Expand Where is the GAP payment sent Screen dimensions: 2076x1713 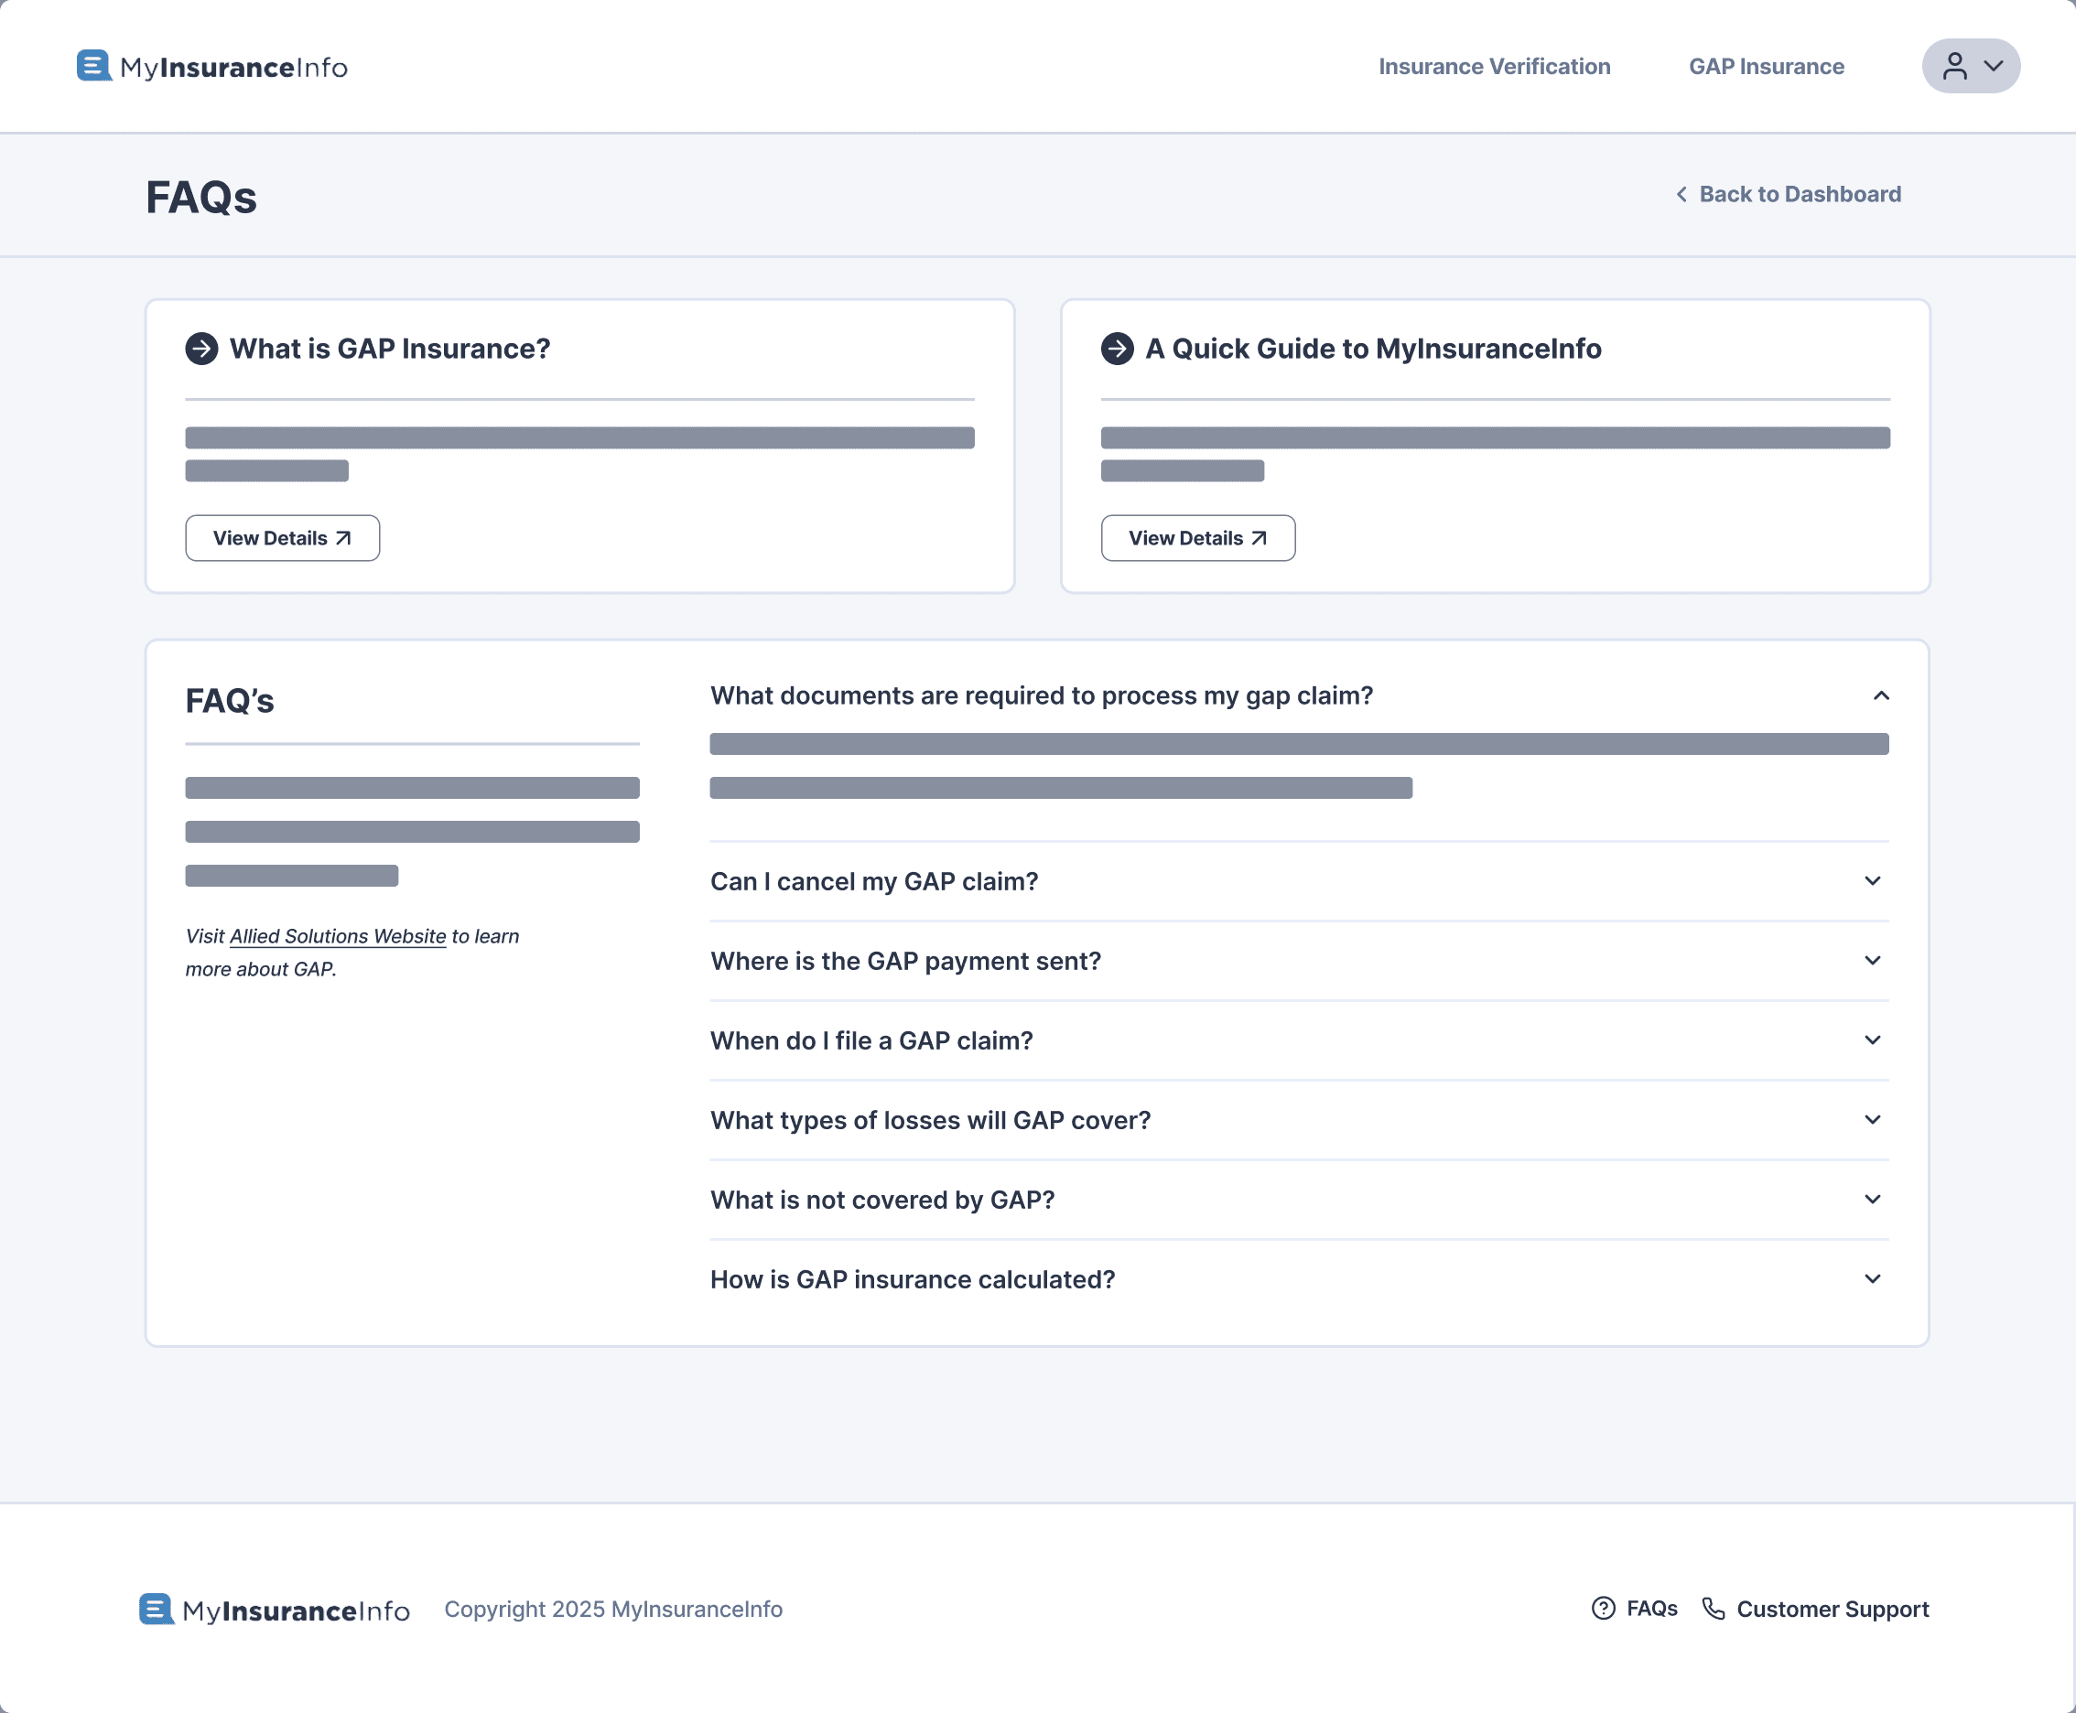pos(1872,960)
